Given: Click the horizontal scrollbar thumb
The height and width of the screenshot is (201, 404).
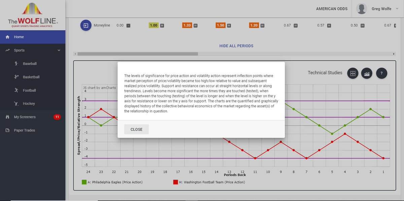Looking at the screenshot, I should [x=138, y=54].
